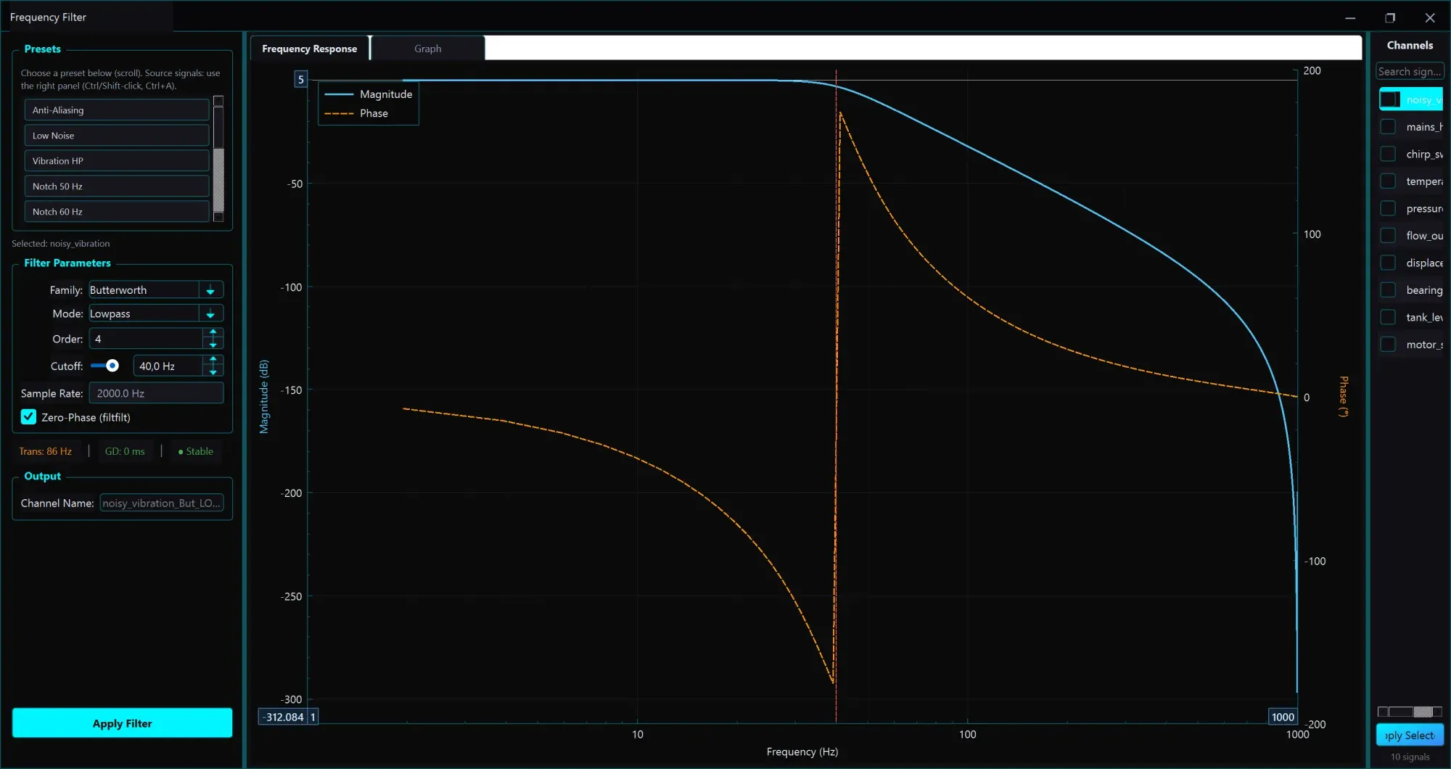
Task: Click the 5 magnitude axis maximum box
Action: (x=301, y=80)
